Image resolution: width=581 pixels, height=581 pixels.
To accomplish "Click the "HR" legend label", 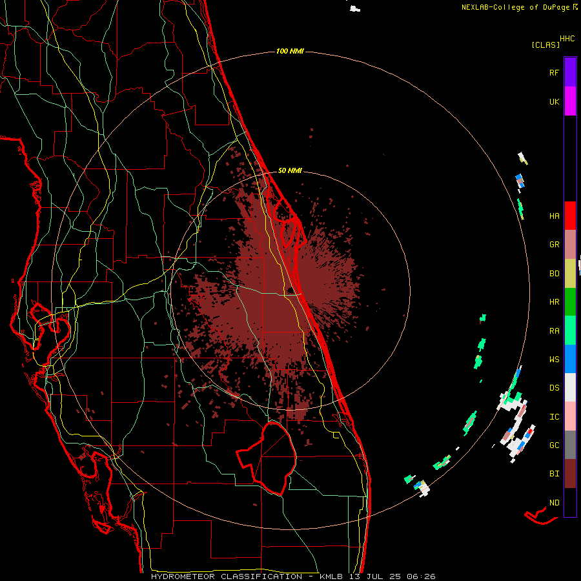I will coord(554,302).
